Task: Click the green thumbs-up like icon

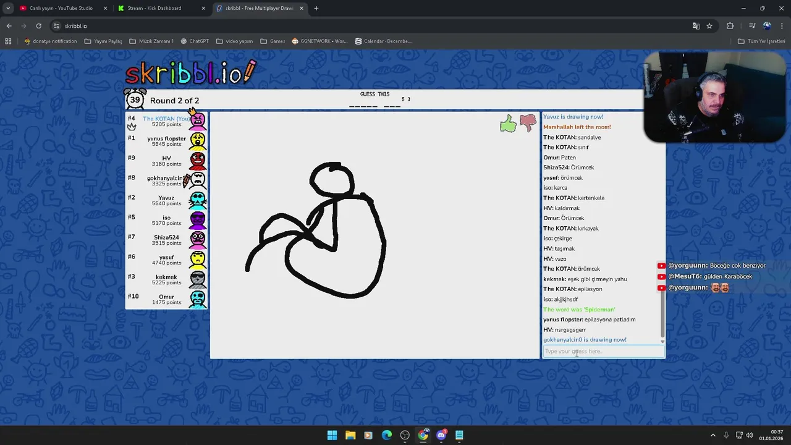Action: [508, 124]
